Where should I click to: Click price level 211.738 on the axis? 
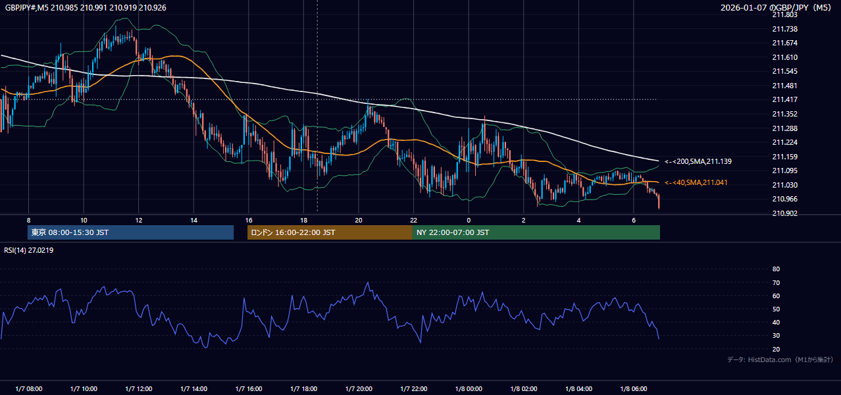[x=784, y=29]
